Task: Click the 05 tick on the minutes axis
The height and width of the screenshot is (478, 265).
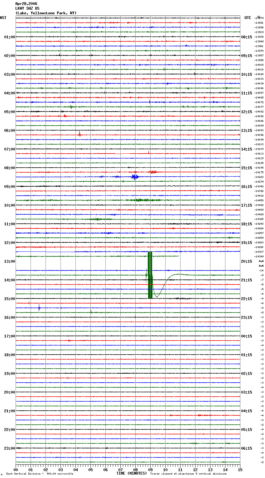Action: (91, 470)
